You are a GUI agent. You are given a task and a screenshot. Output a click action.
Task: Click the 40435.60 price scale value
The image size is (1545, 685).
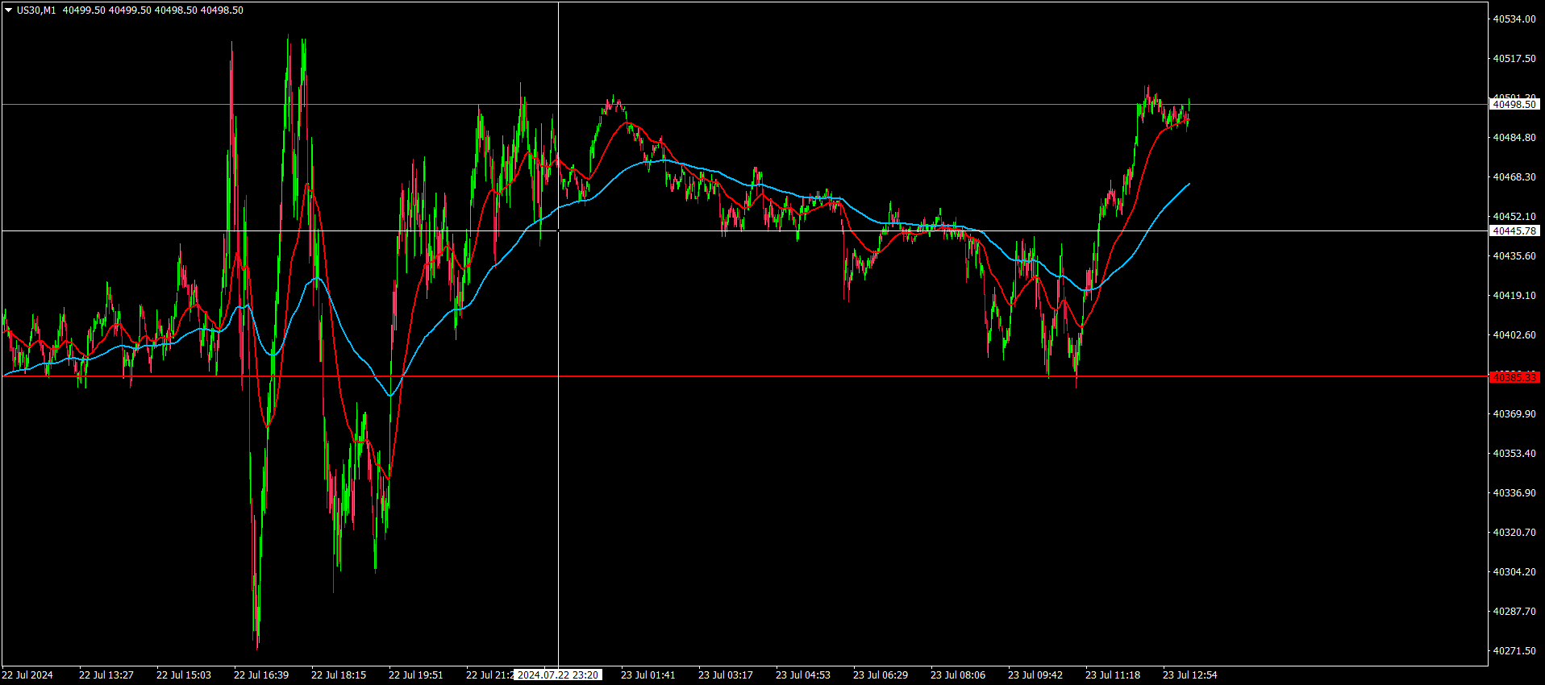(1514, 256)
